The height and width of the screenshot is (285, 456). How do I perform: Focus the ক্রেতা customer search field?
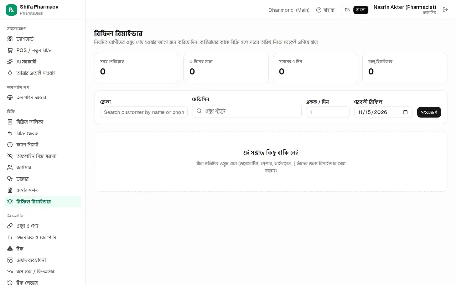click(x=144, y=112)
